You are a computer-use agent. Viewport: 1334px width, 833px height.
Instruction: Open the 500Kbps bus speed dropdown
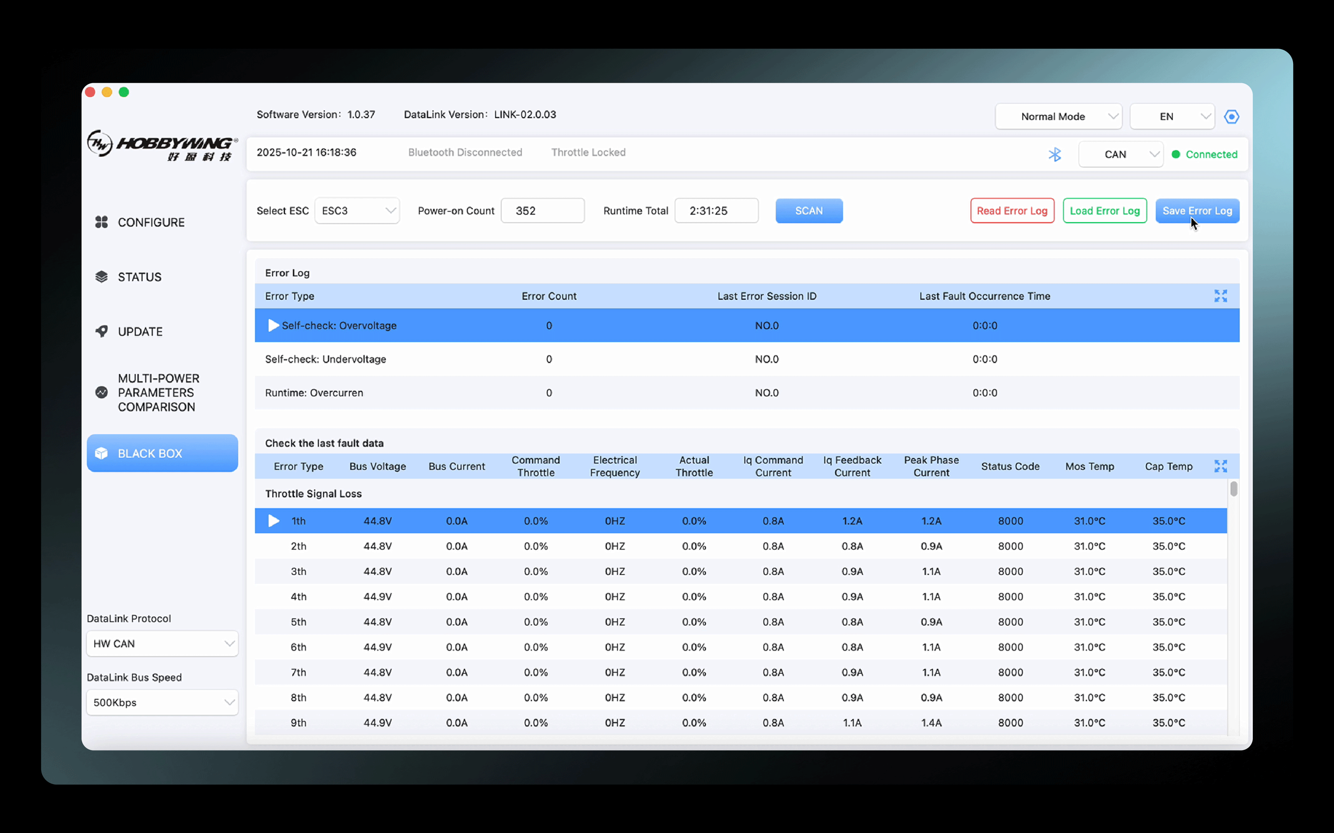tap(162, 703)
